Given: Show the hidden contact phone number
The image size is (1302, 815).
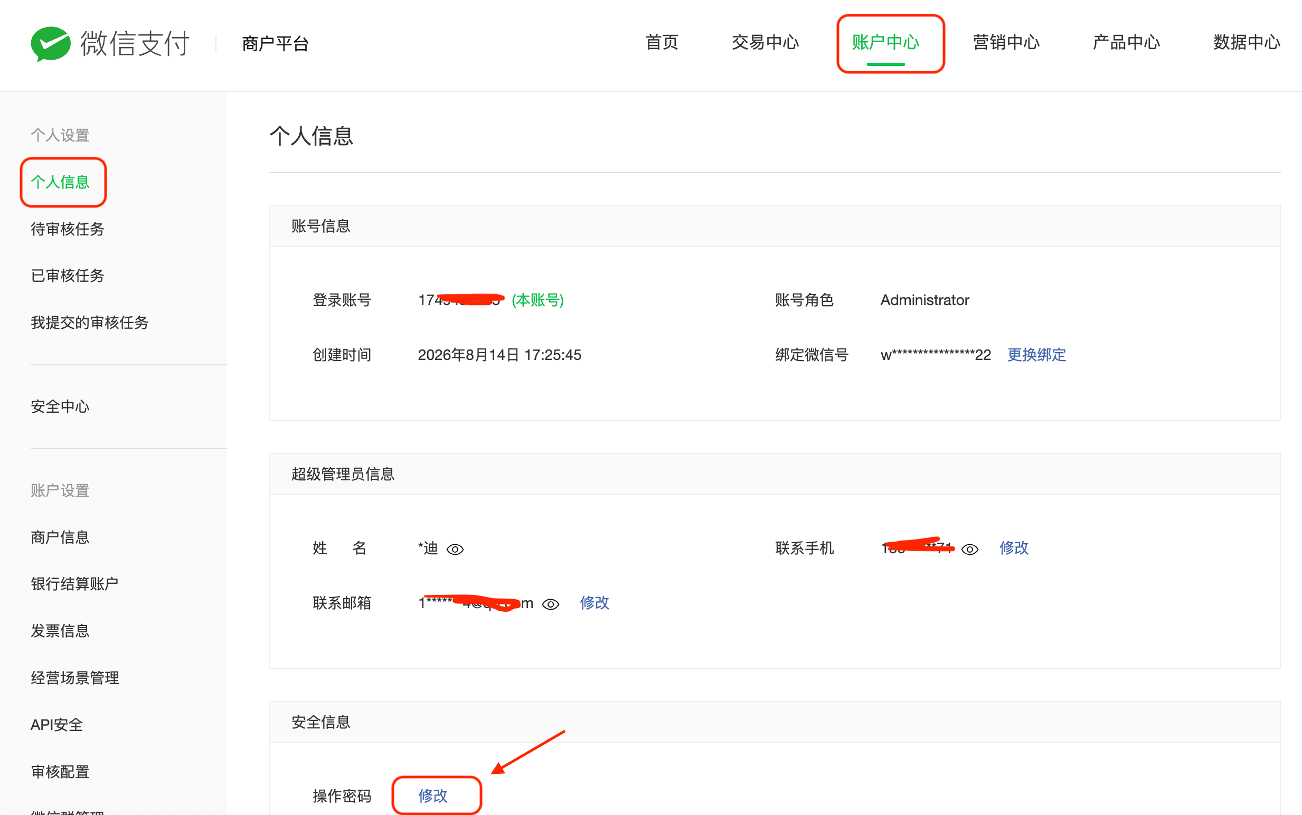Looking at the screenshot, I should click(x=969, y=549).
